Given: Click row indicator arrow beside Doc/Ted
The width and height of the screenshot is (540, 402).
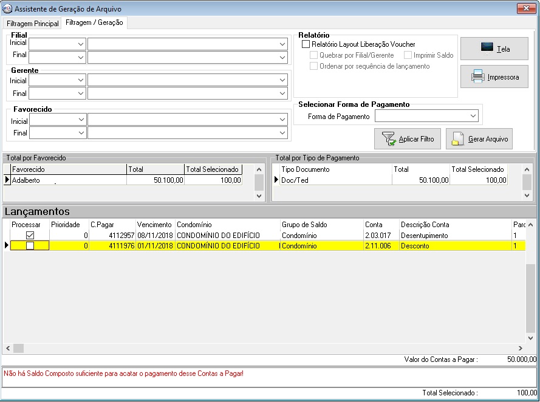Looking at the screenshot, I should tap(277, 180).
